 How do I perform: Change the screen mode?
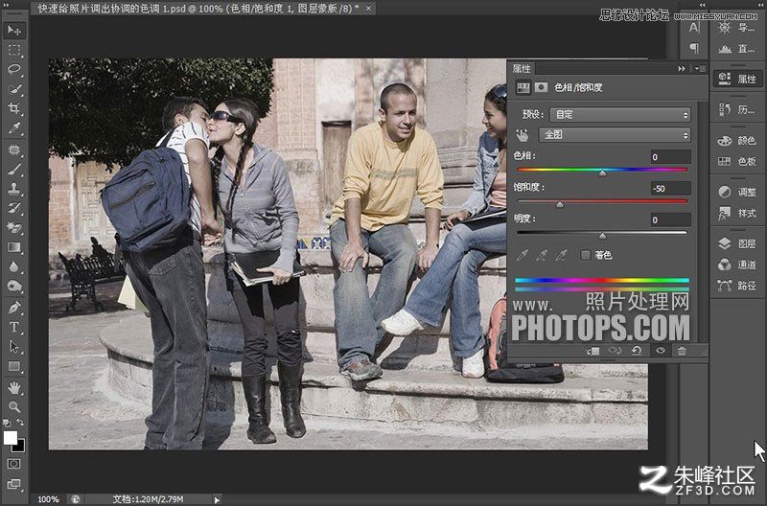[x=14, y=484]
